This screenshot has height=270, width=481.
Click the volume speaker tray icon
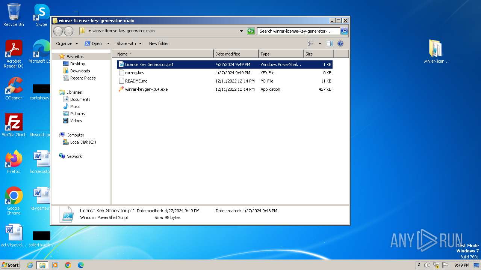[427, 265]
